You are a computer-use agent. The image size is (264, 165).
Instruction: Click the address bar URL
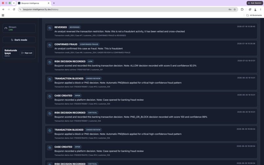tap(41, 9)
